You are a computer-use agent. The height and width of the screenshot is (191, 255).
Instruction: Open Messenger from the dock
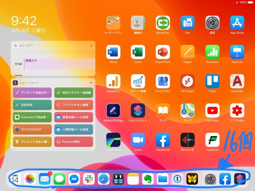[74, 179]
